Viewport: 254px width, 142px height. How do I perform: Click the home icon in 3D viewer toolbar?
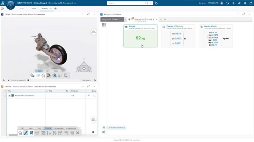pos(43,76)
